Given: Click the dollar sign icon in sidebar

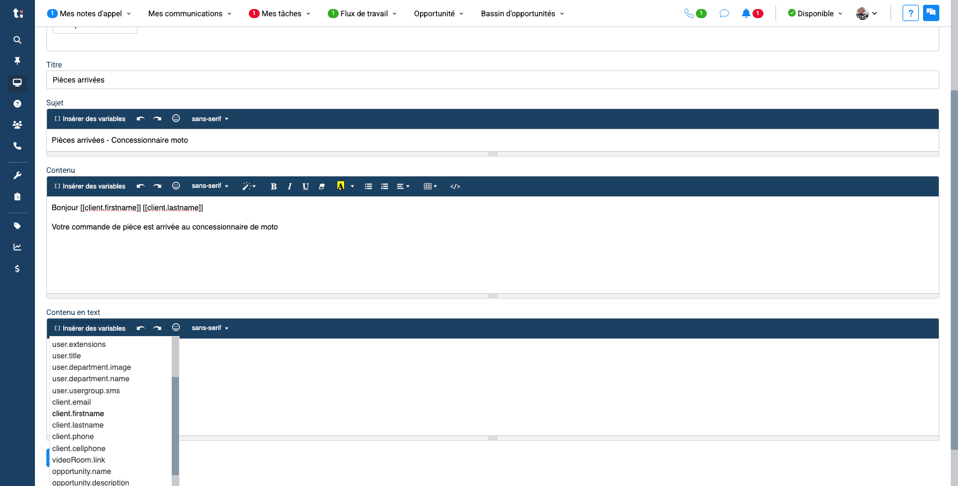Looking at the screenshot, I should pos(17,269).
